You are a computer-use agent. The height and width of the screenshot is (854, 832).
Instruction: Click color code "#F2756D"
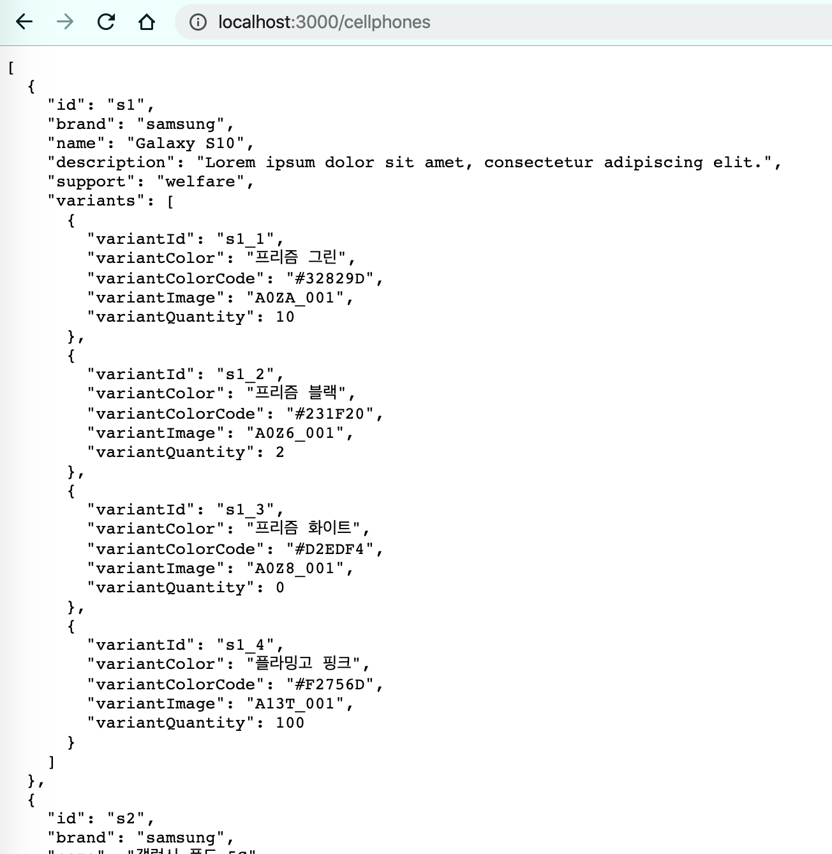[330, 684]
